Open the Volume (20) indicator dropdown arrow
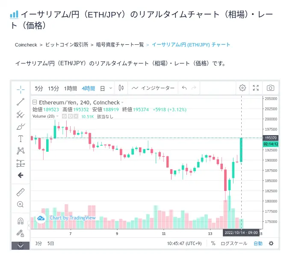This screenshot has height=257, width=287. coord(57,116)
